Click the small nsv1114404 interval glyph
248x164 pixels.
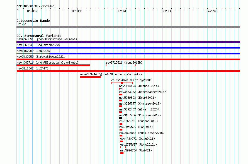121,89
